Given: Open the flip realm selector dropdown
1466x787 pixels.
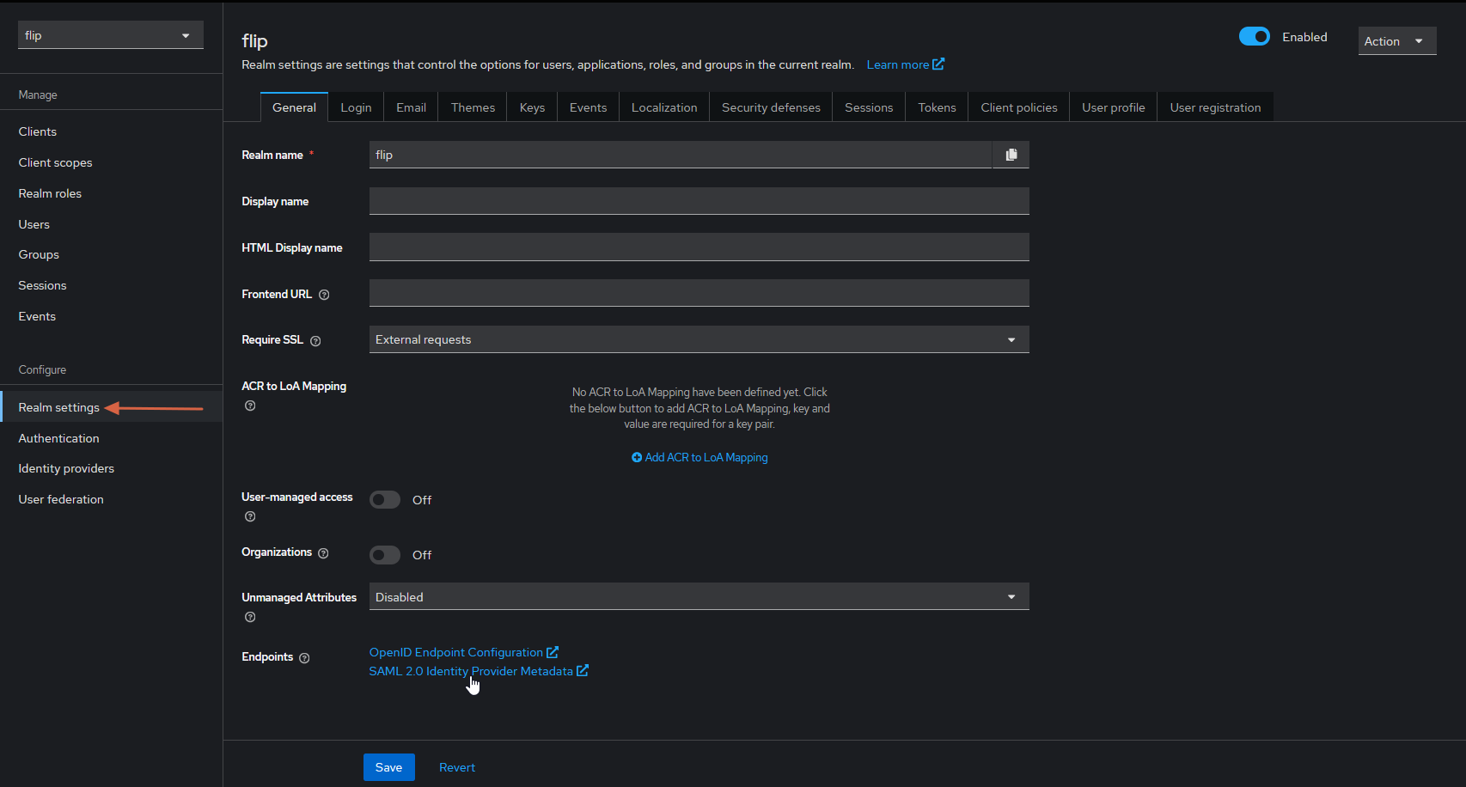Looking at the screenshot, I should point(111,35).
